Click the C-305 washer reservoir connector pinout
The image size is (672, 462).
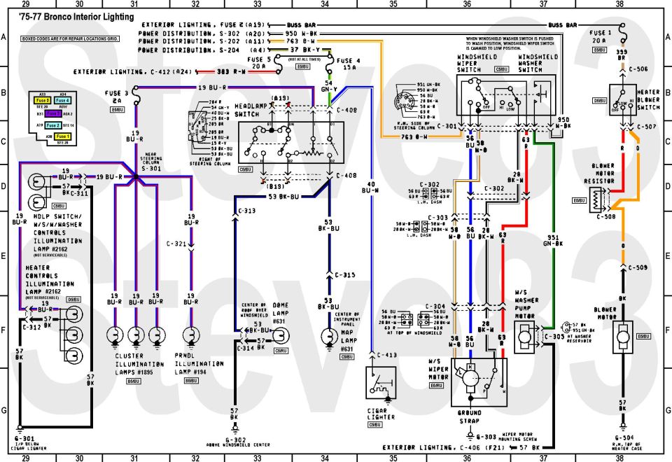pyautogui.click(x=567, y=328)
